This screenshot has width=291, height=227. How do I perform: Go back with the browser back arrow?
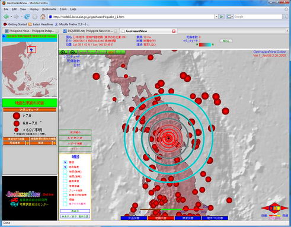coord(6,17)
